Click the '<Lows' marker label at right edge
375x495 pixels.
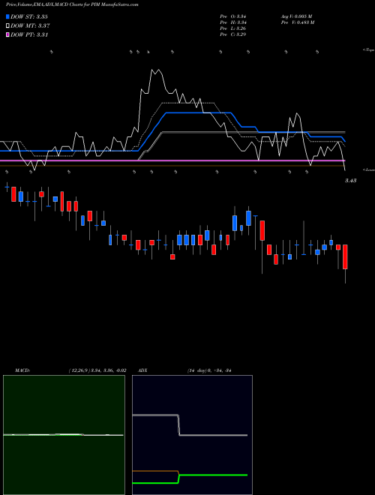pos(369,169)
